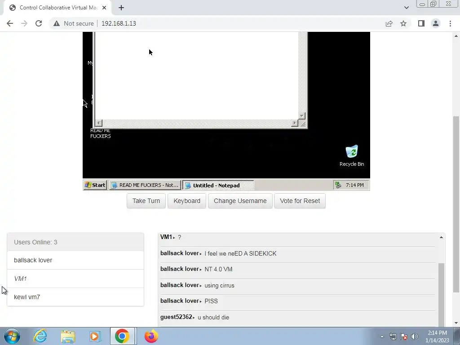Click the Take Turn button
460x345 pixels.
coord(146,201)
